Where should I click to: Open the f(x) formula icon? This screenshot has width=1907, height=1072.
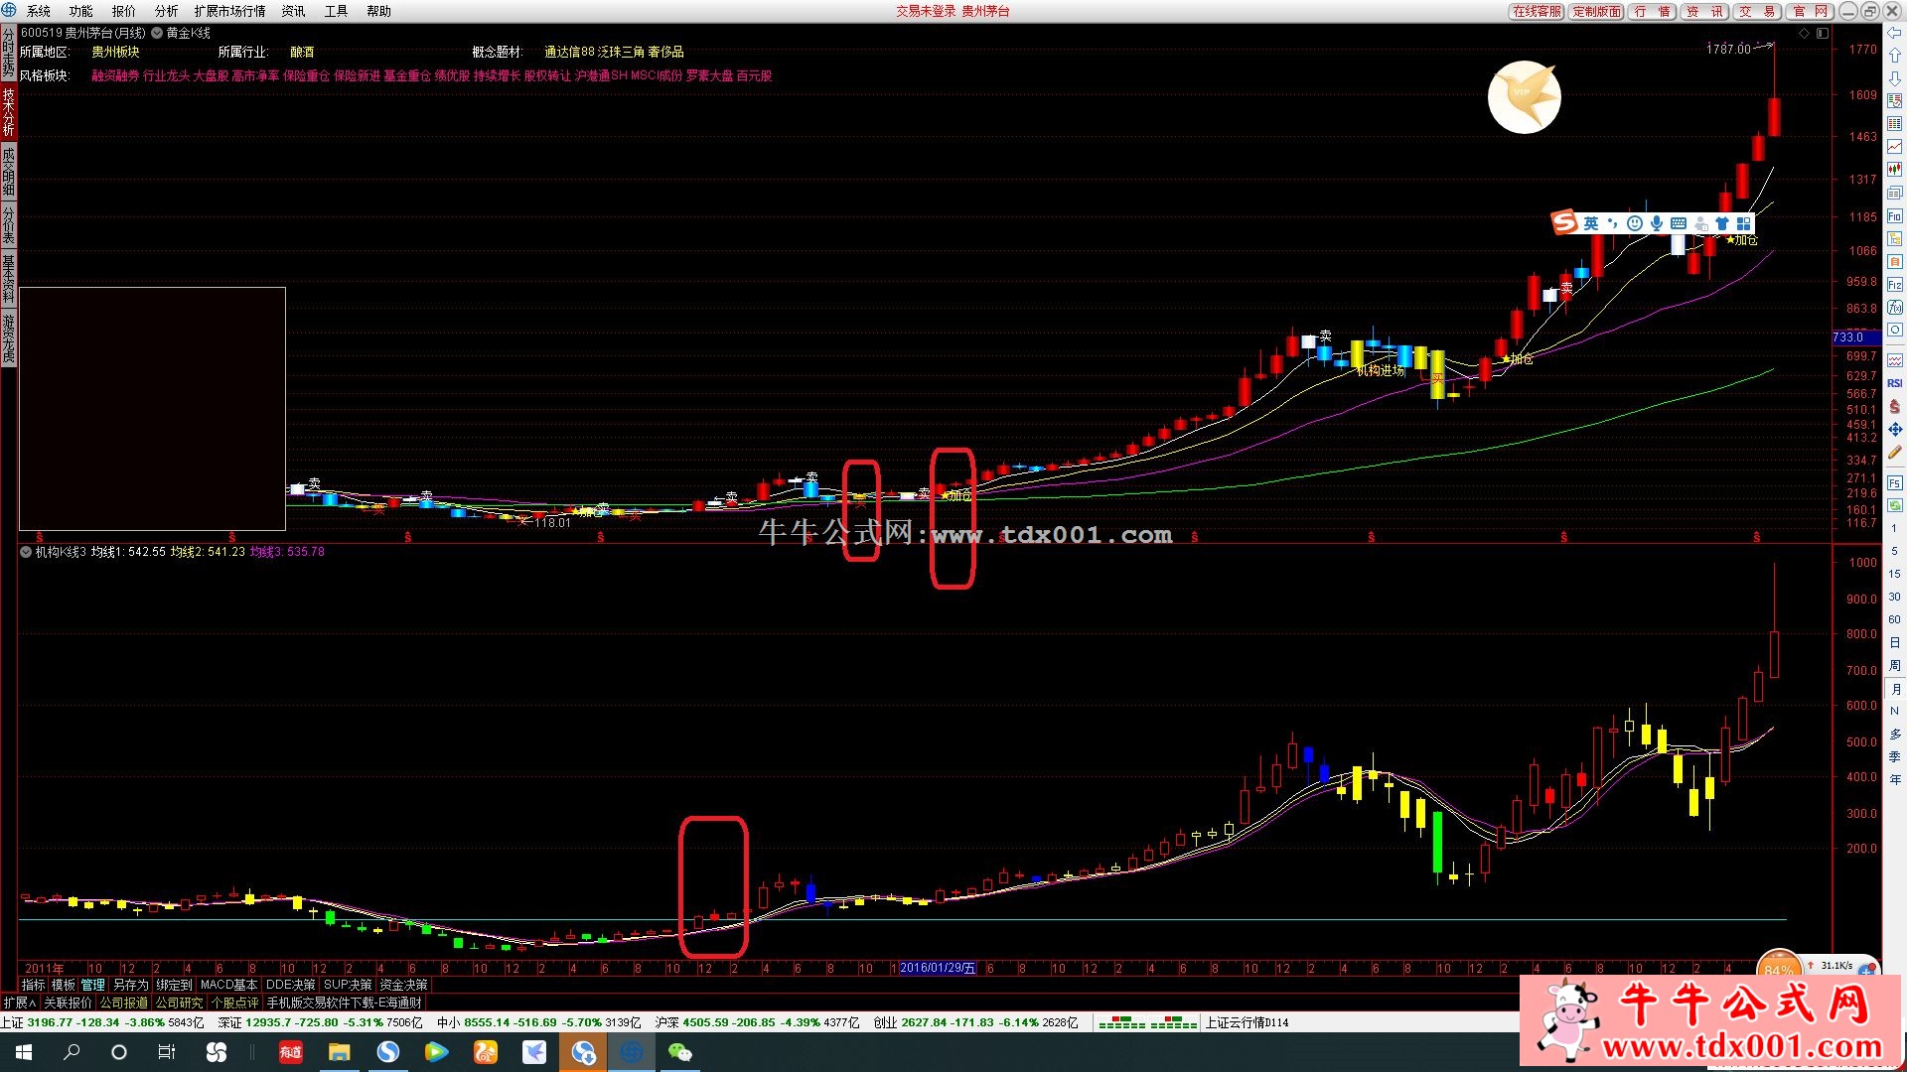1895,307
